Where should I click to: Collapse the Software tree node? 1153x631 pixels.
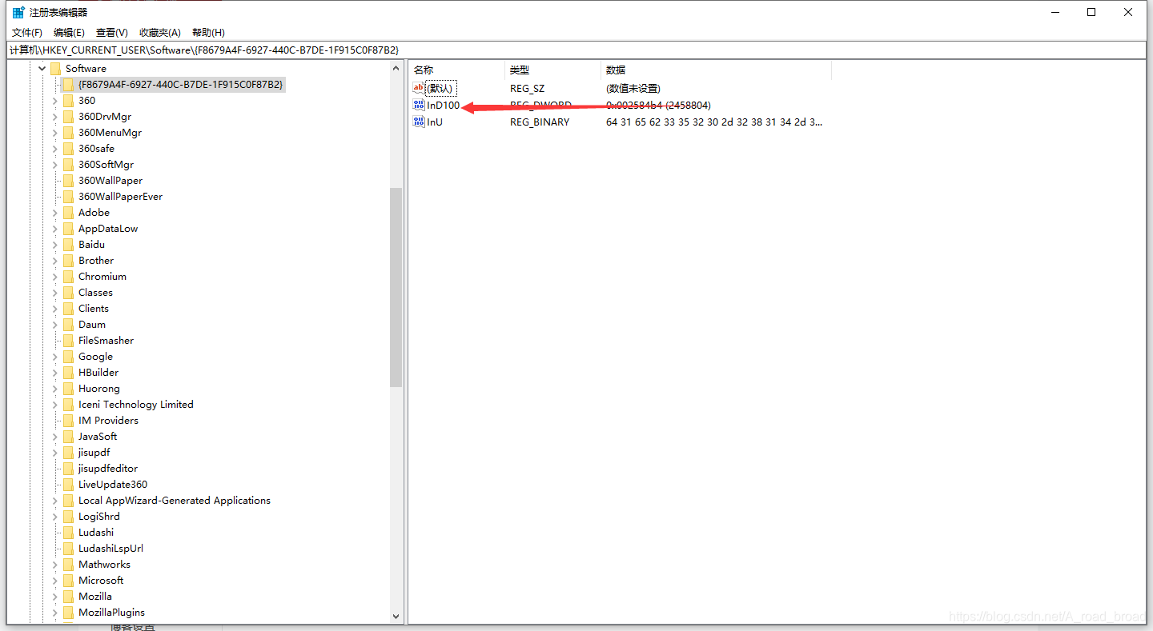click(x=42, y=68)
